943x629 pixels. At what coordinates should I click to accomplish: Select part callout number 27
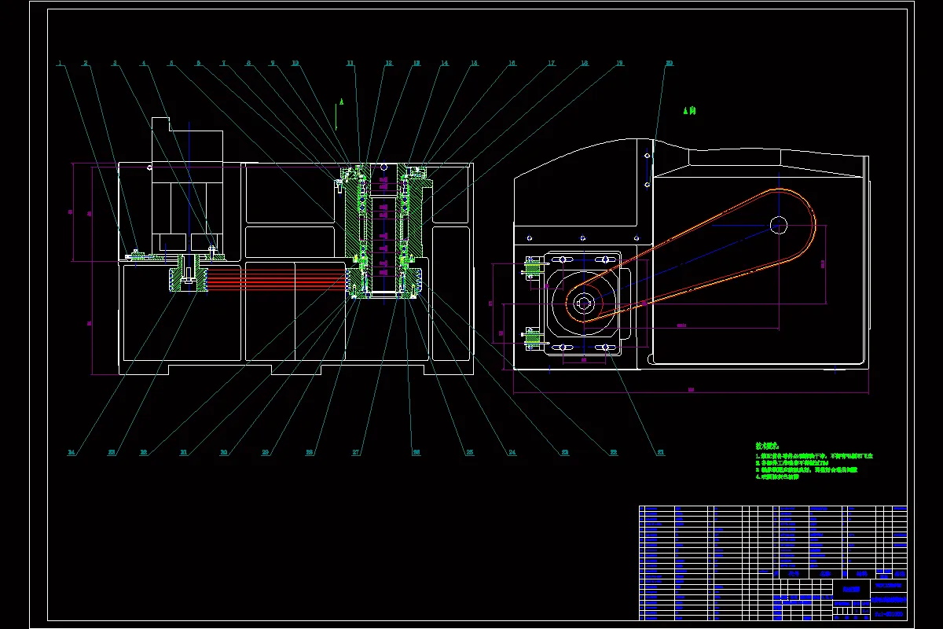click(x=355, y=453)
